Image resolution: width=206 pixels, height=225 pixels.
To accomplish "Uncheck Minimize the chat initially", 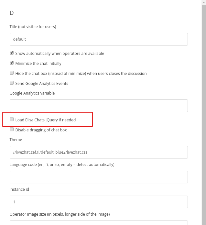I will (x=12, y=63).
